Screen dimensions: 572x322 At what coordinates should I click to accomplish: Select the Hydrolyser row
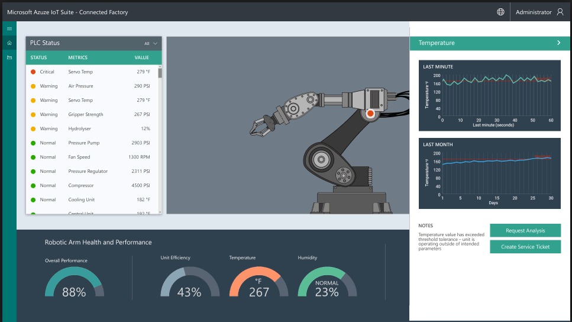(92, 129)
